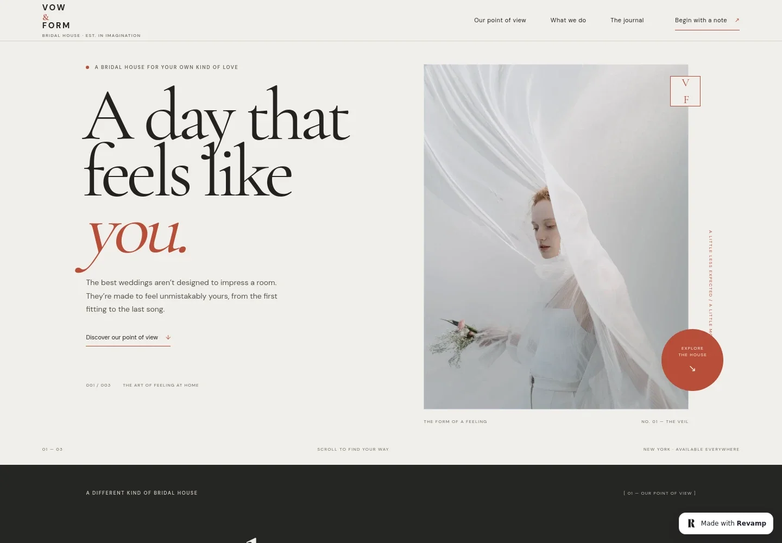
Task: Open the 'Our point of view' nav item
Action: tap(500, 20)
